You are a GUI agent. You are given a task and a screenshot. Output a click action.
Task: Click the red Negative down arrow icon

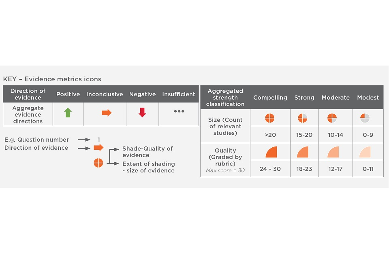(142, 113)
